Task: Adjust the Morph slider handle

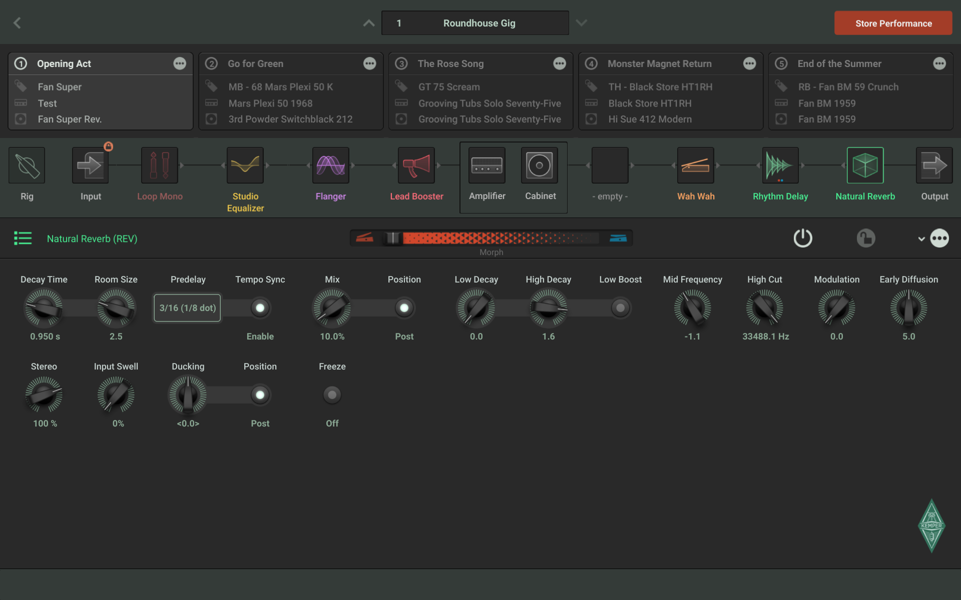Action: pos(393,238)
